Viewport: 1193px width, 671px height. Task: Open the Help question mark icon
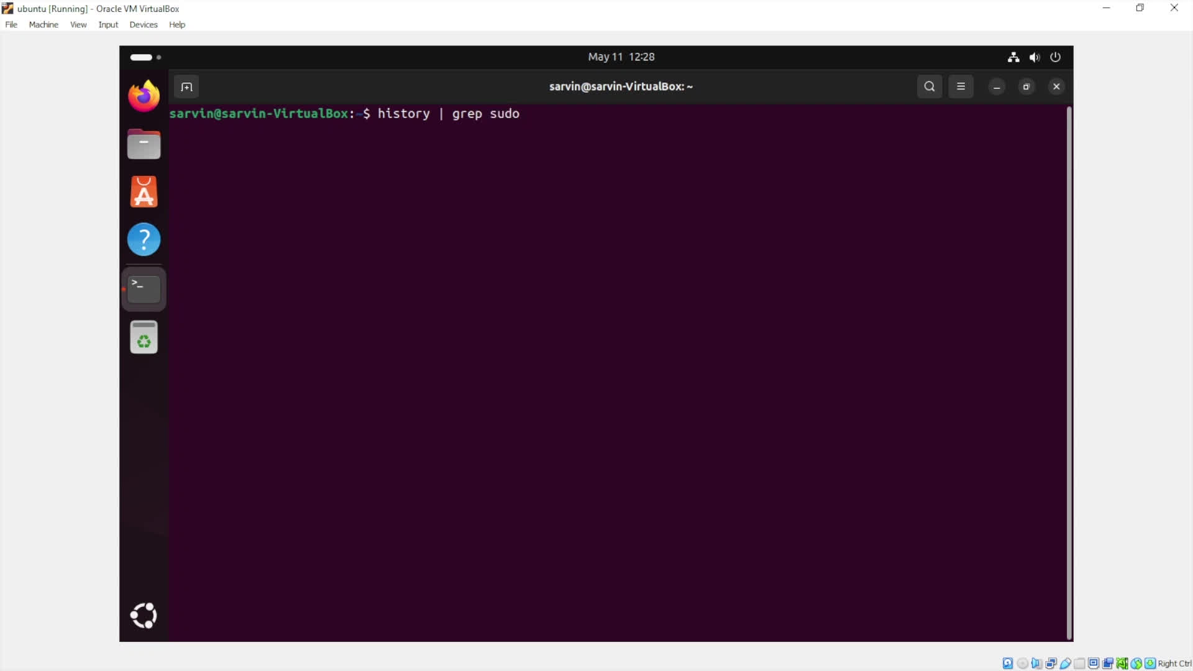pos(144,239)
